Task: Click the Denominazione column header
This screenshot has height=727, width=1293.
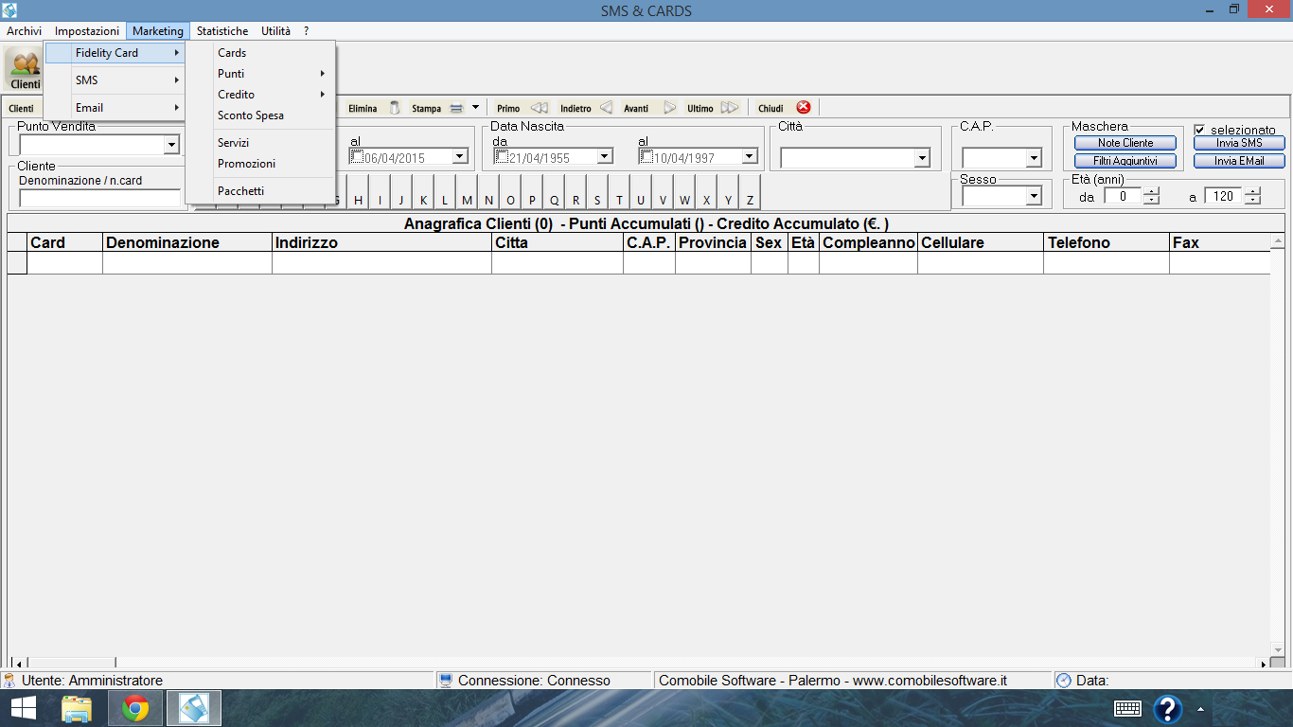Action: (x=187, y=242)
